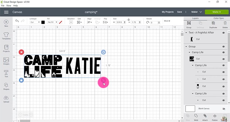Open the Align options
The width and height of the screenshot is (230, 122).
coord(89,22)
